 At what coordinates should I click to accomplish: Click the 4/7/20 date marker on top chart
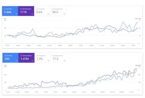(x=81, y=45)
